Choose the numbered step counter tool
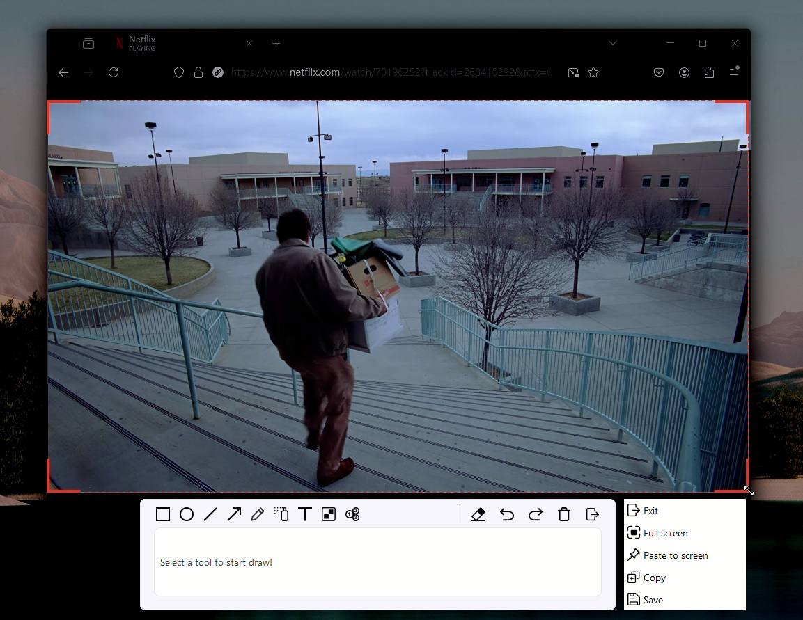This screenshot has width=803, height=620. pyautogui.click(x=352, y=514)
